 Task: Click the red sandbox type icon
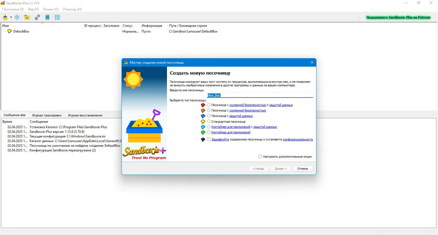coord(203,105)
